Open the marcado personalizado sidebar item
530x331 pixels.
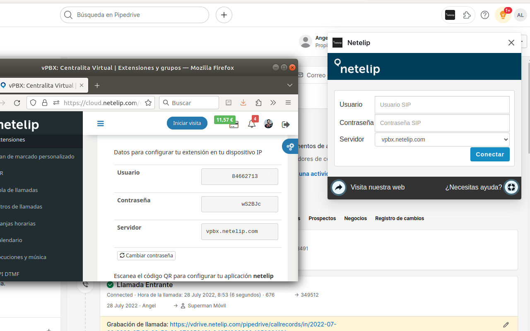[x=41, y=156]
